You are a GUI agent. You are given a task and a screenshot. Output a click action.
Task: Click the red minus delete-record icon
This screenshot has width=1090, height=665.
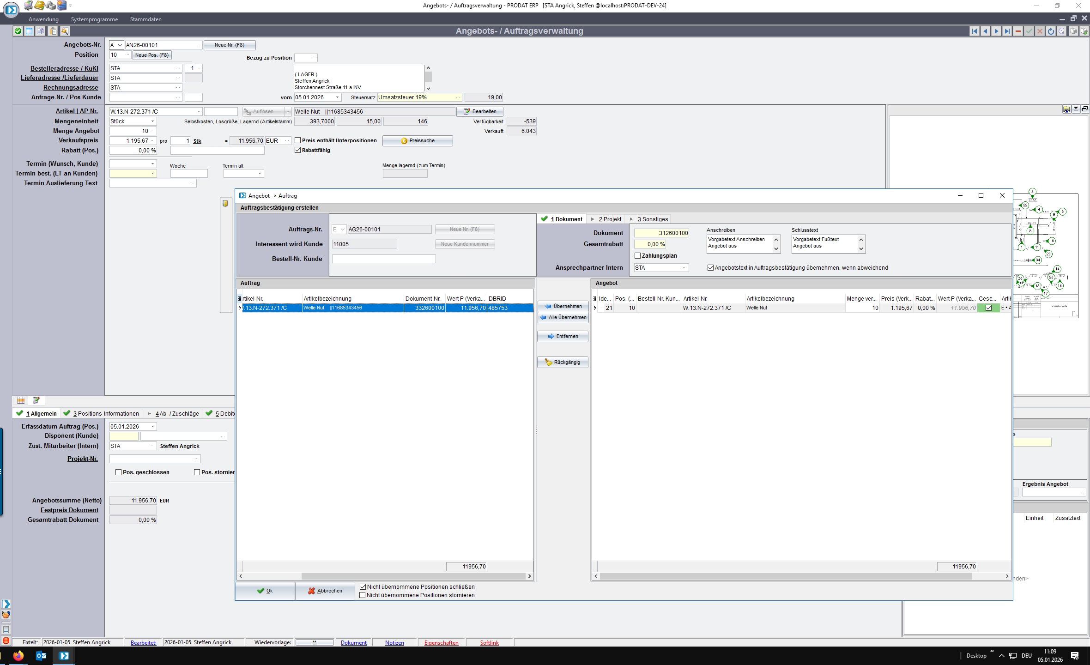pyautogui.click(x=1018, y=31)
